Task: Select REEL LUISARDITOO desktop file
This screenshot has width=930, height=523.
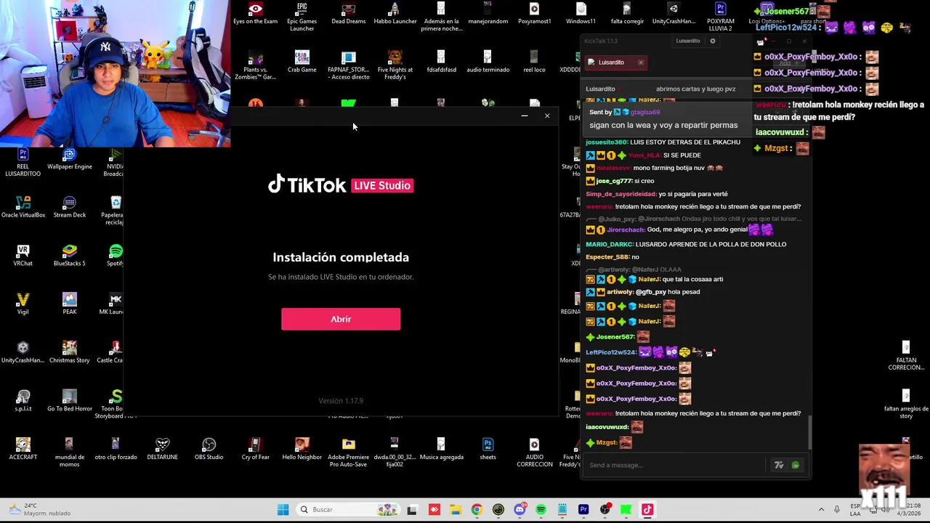Action: click(23, 163)
